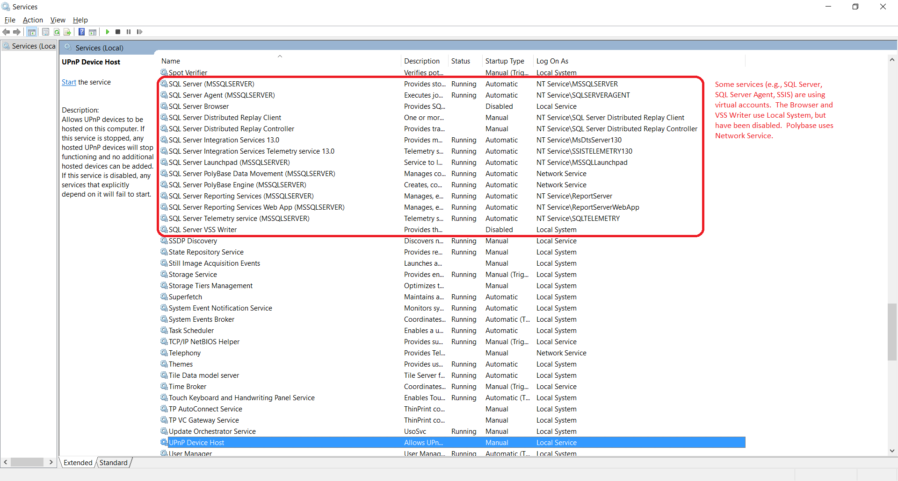The width and height of the screenshot is (898, 481).
Task: Select System Events Broker row
Action: (452, 319)
